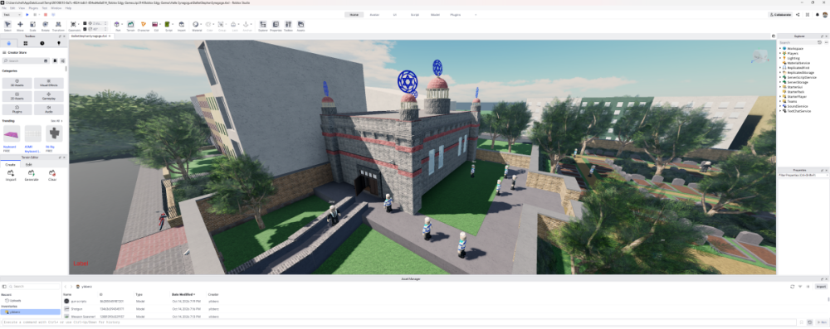
Task: Switch to the Terrain Editor Edit tab
Action: (28, 164)
